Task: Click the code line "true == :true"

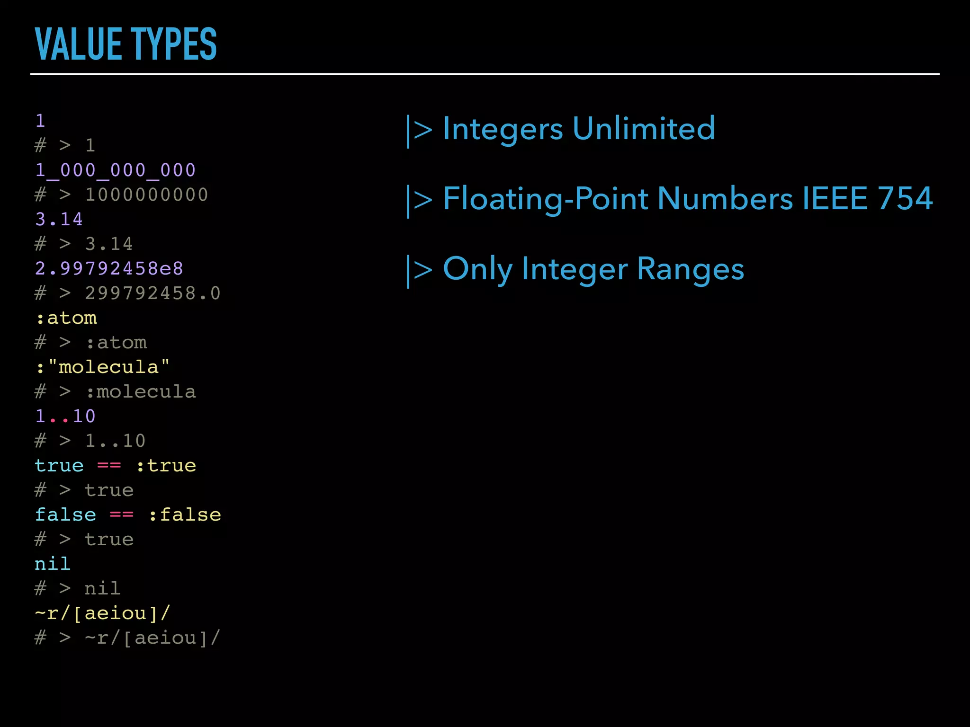Action: 116,465
